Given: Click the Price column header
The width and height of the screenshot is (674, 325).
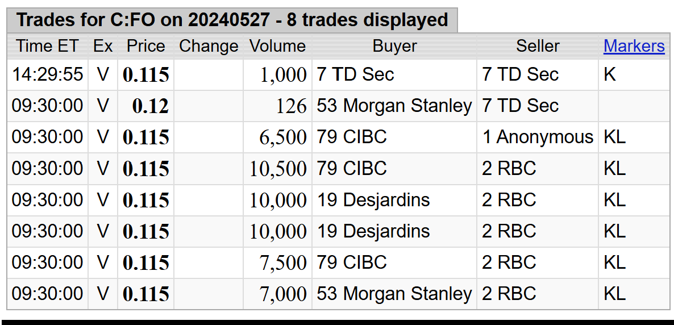Looking at the screenshot, I should 145,46.
